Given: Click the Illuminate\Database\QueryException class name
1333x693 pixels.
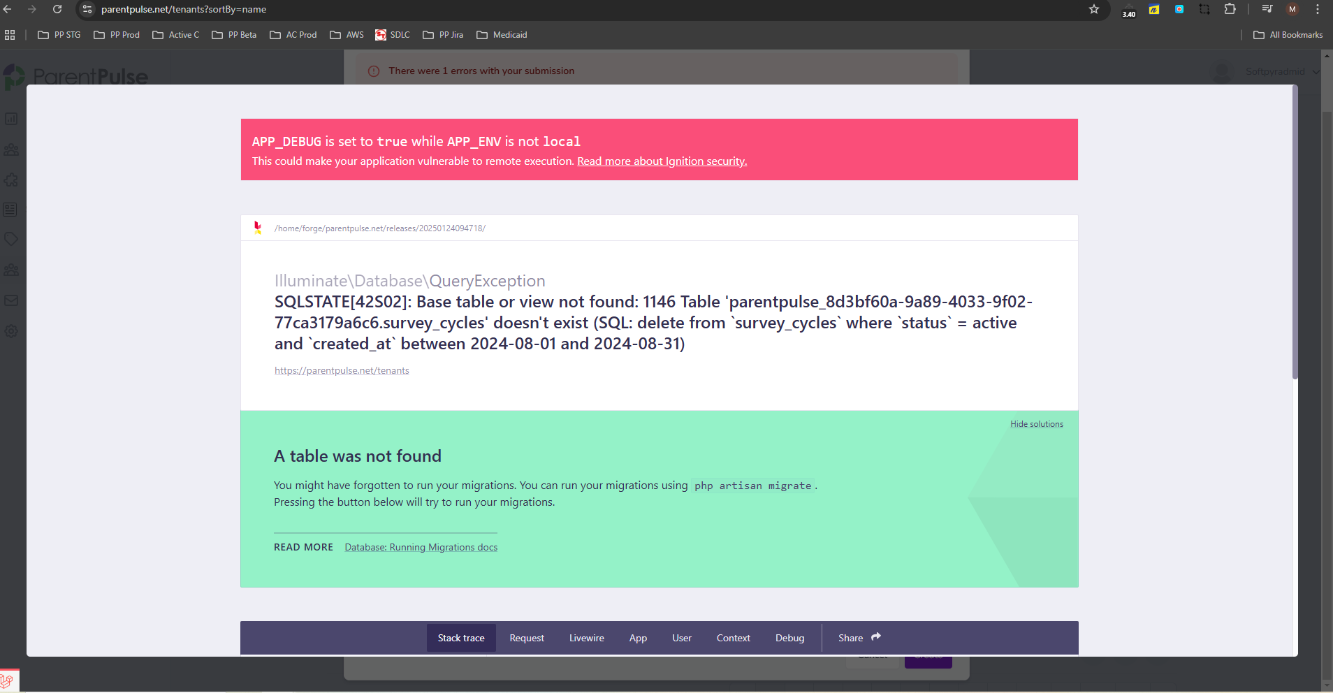Looking at the screenshot, I should point(410,281).
